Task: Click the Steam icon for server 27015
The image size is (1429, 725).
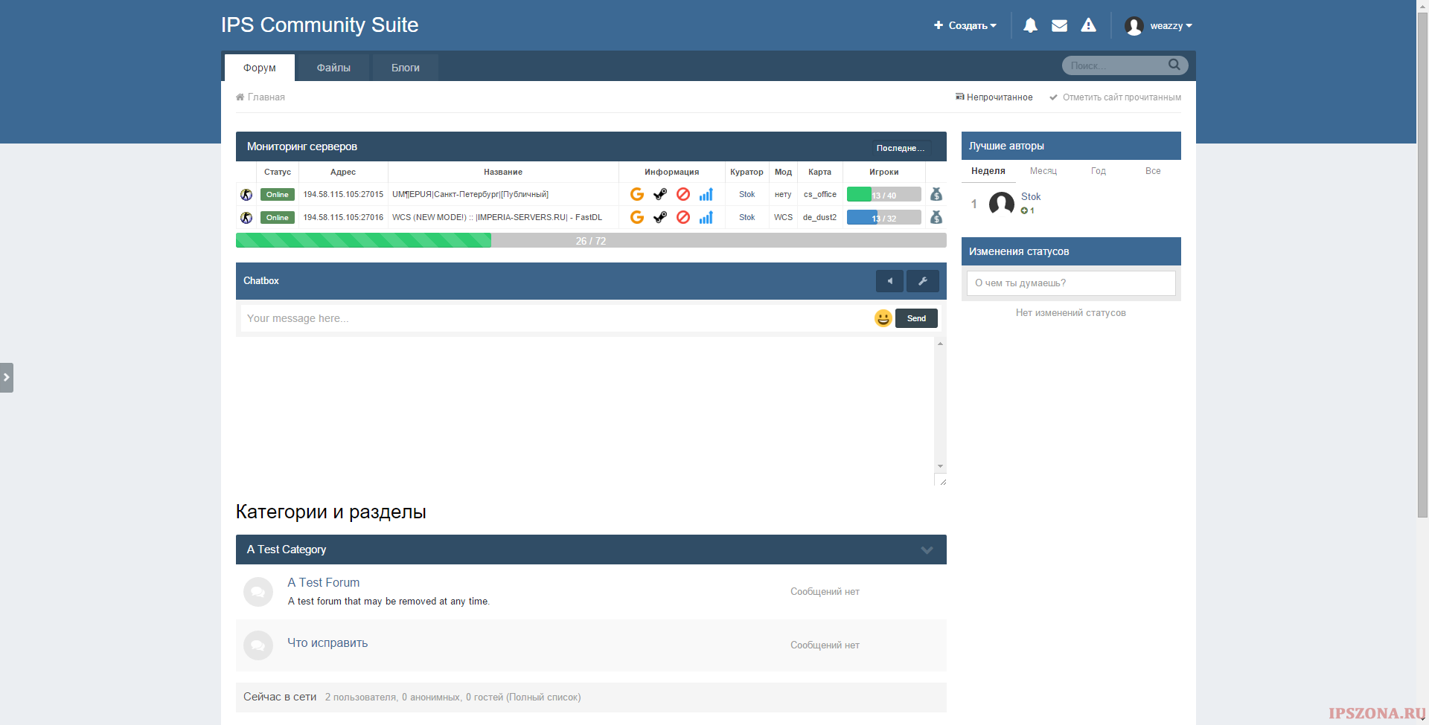Action: pyautogui.click(x=660, y=194)
